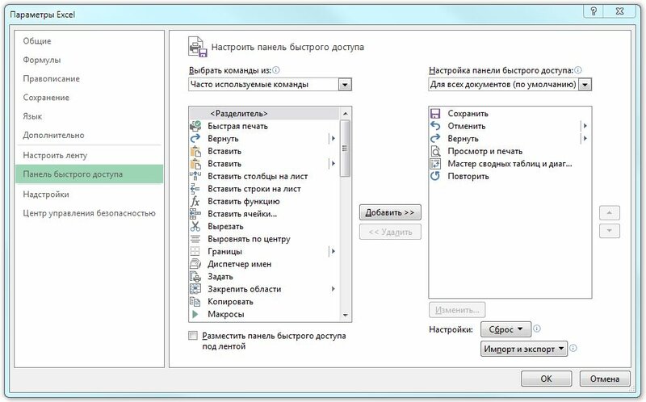
Task: Click the Добавить >> button
Action: click(390, 212)
